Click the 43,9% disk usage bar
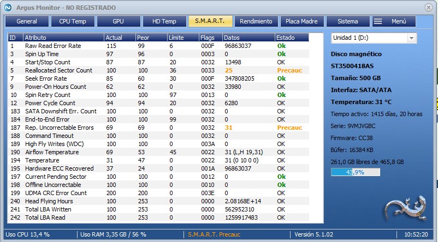The height and width of the screenshot is (242, 438). [x=356, y=172]
